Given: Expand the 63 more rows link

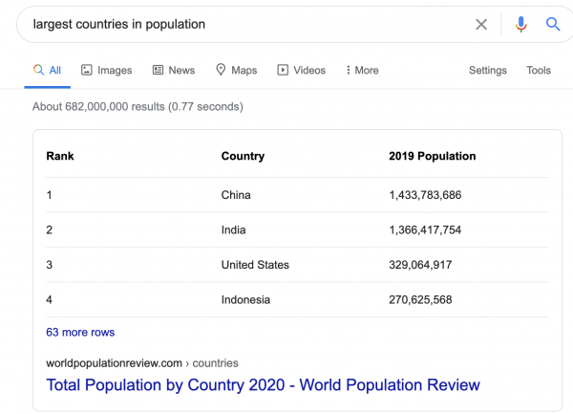Looking at the screenshot, I should pyautogui.click(x=80, y=332).
